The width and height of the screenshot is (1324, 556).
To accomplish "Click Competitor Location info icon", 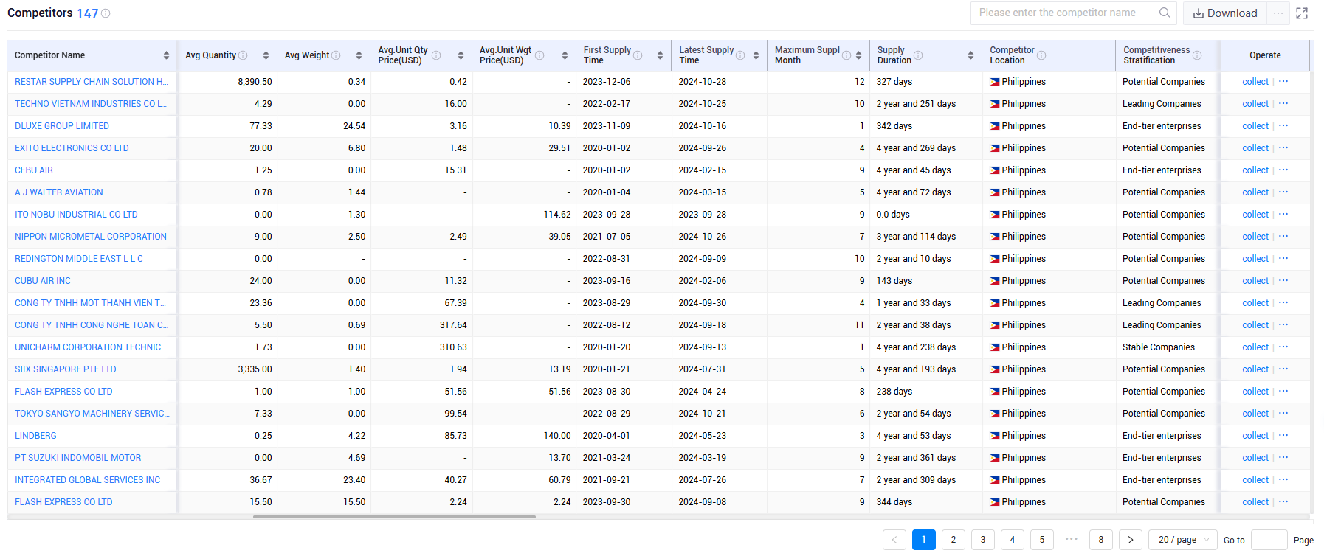I will 1041,55.
